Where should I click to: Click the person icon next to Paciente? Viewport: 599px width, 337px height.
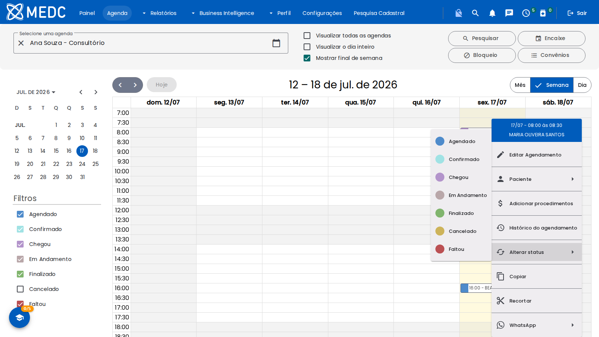point(501,179)
